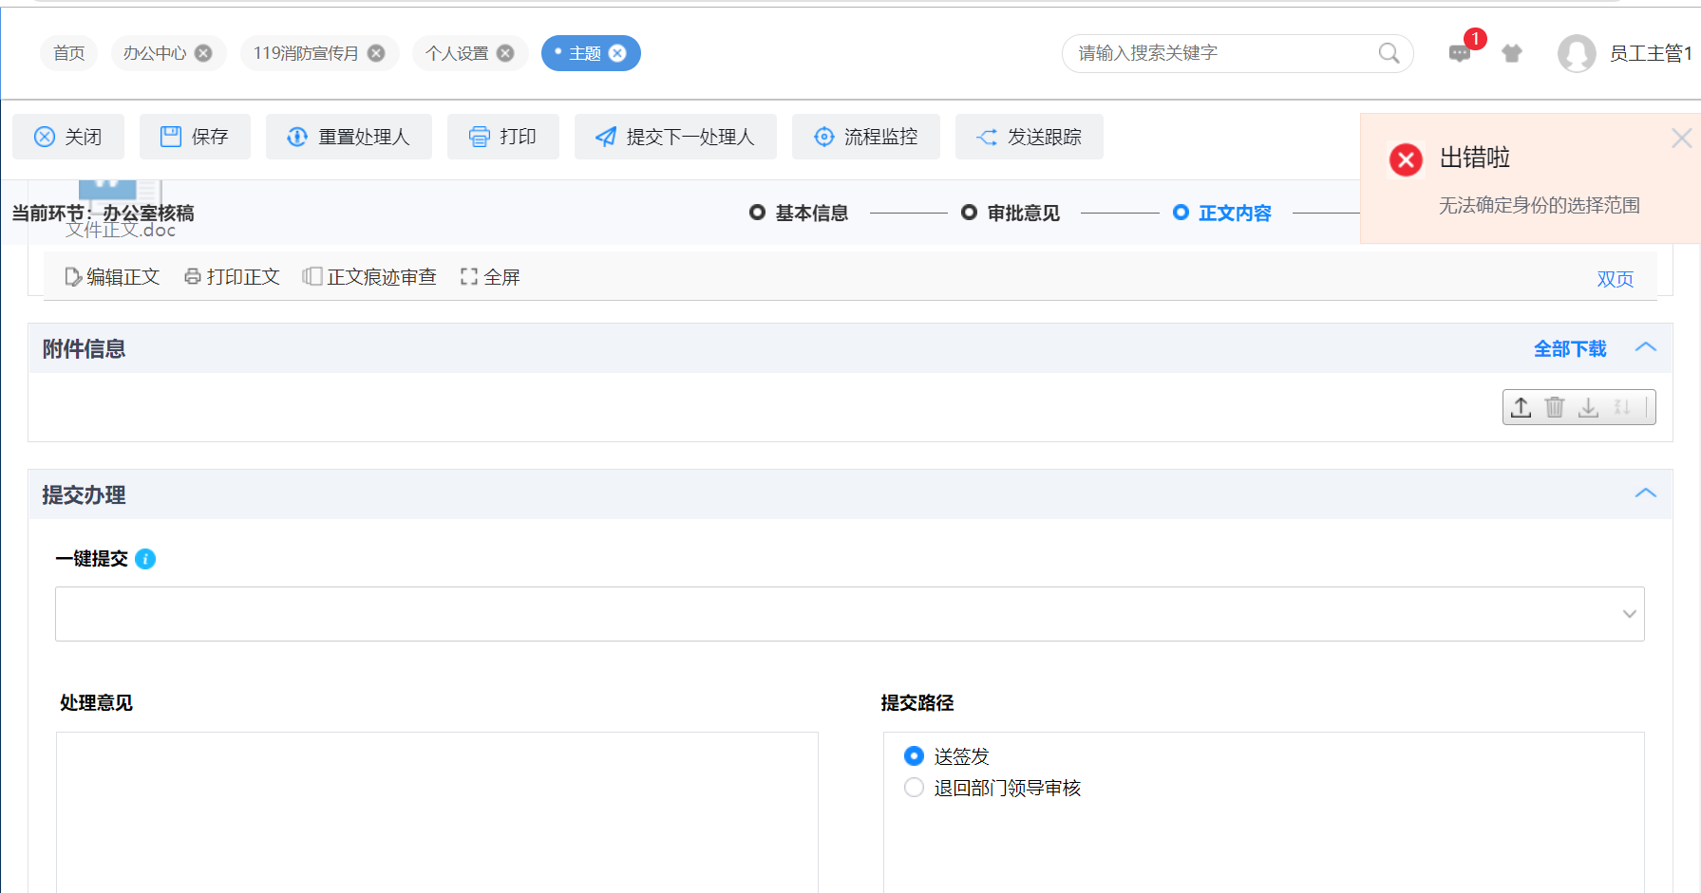
Task: Open the 一键提交 dropdown list
Action: point(1629,614)
